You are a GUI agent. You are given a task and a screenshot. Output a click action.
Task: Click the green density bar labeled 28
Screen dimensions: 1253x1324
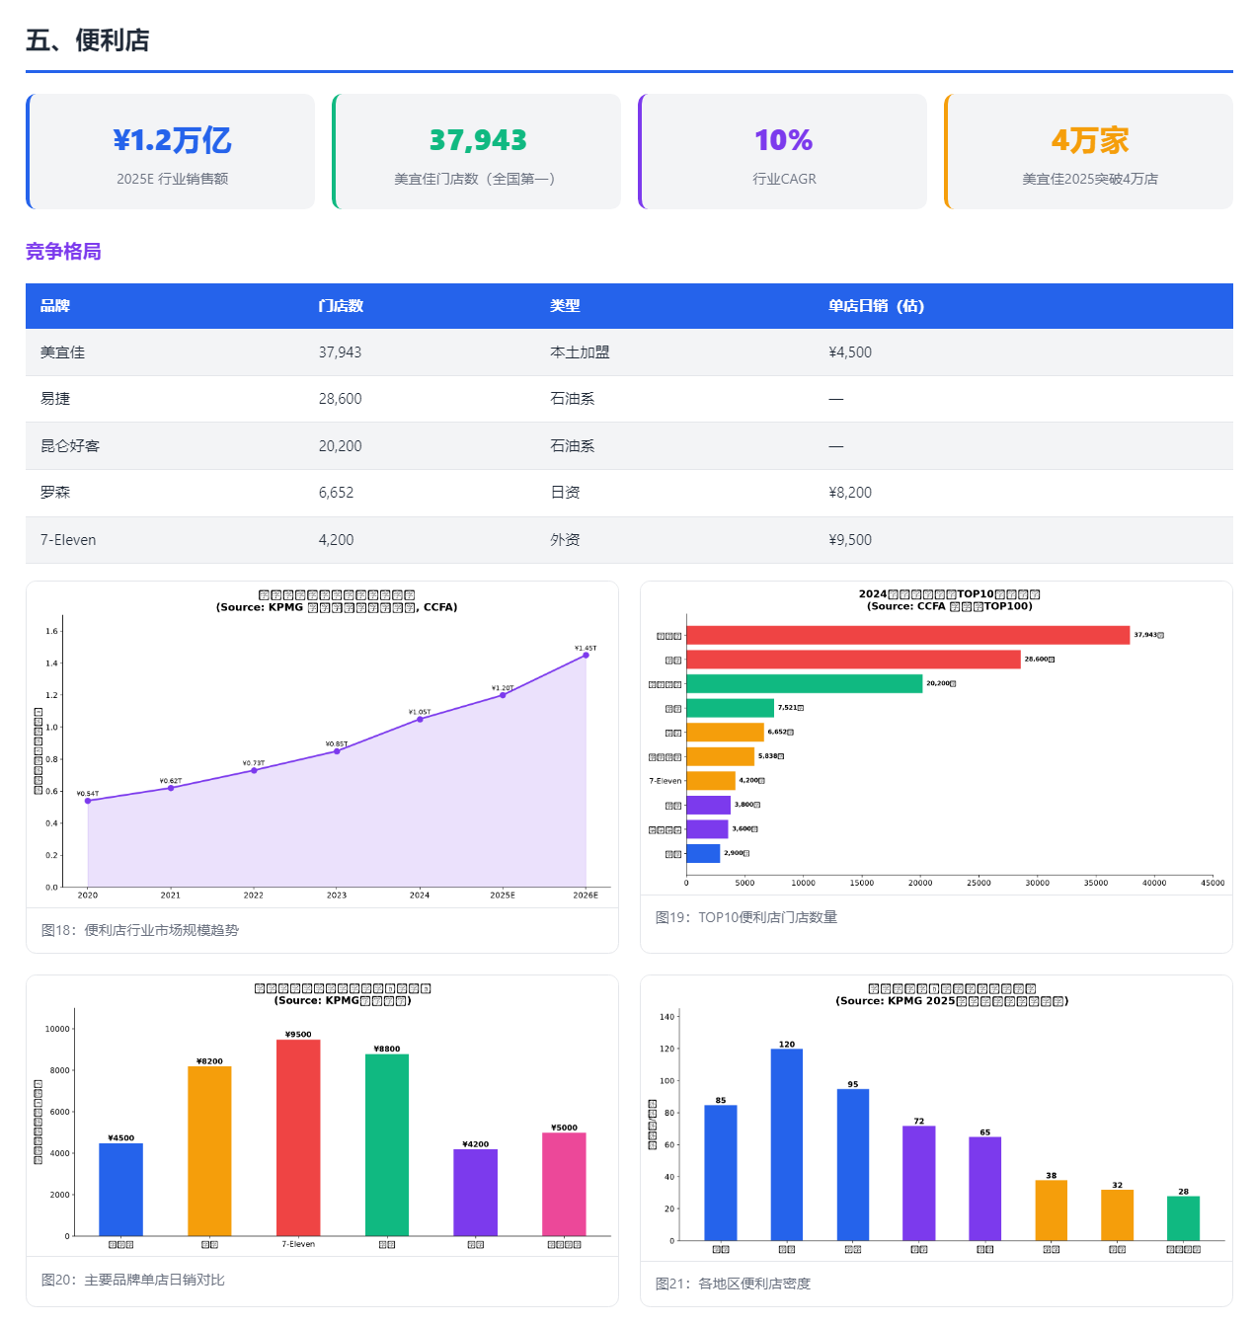[x=1183, y=1218]
